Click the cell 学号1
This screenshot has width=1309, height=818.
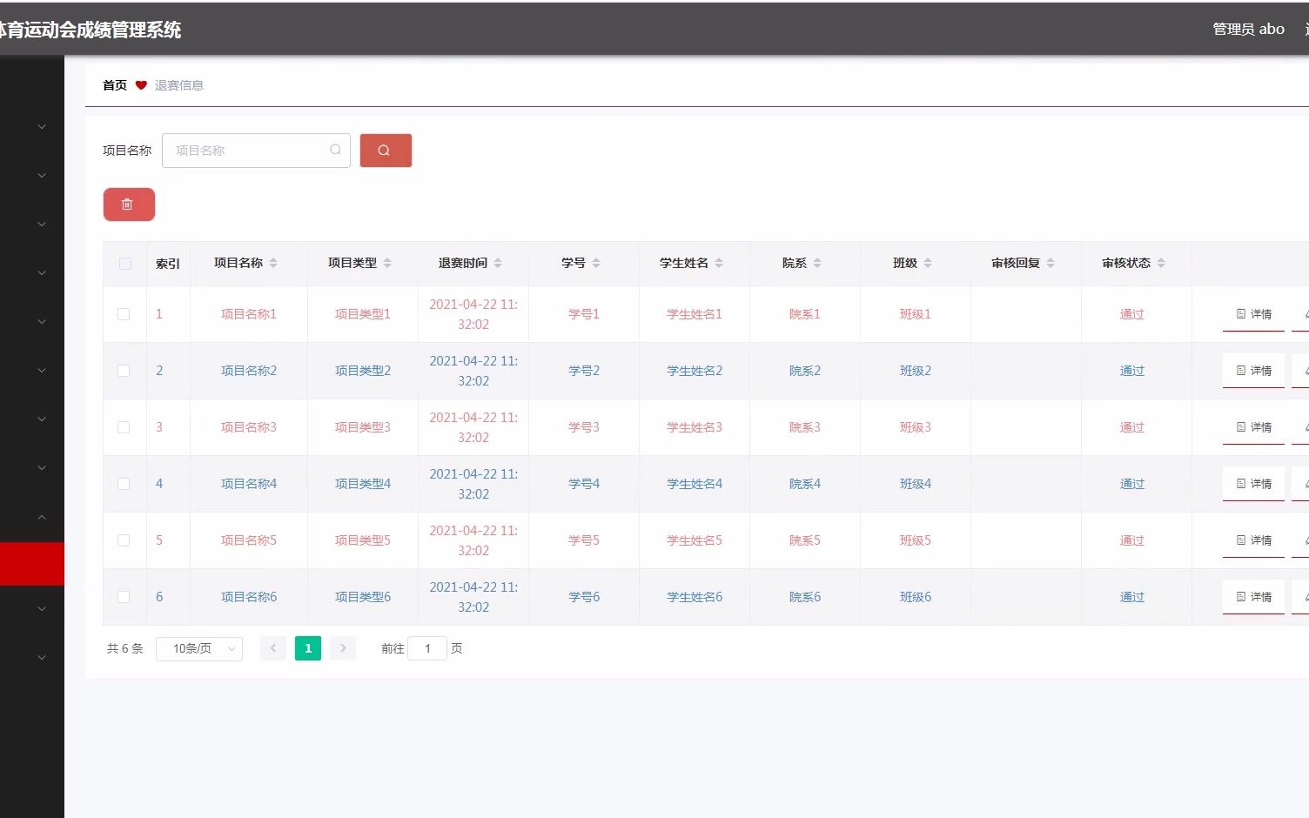pyautogui.click(x=584, y=314)
